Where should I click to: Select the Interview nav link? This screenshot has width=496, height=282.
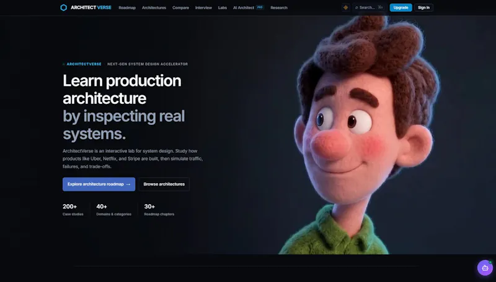[x=203, y=7]
